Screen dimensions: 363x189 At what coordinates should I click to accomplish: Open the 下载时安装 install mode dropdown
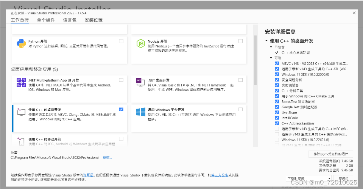(308, 178)
